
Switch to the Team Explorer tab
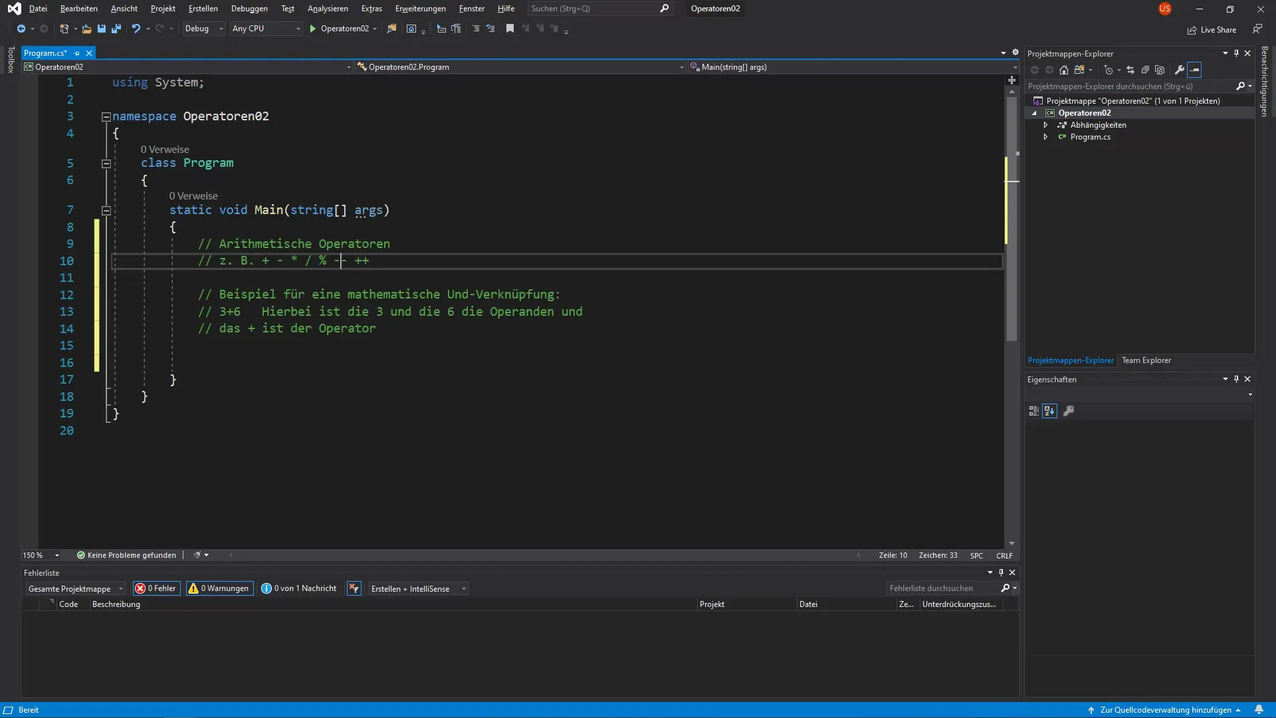coord(1146,360)
